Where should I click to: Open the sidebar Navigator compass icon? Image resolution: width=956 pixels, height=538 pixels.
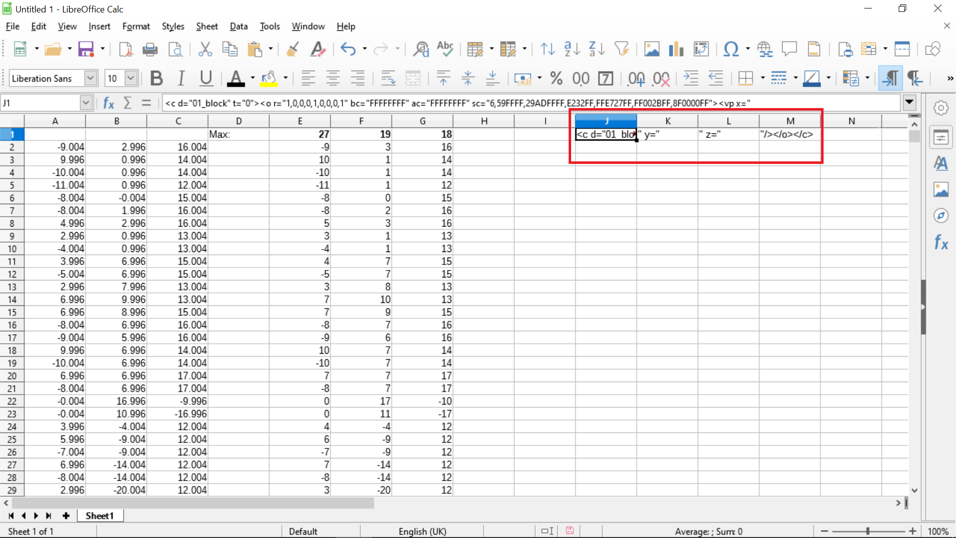[941, 216]
